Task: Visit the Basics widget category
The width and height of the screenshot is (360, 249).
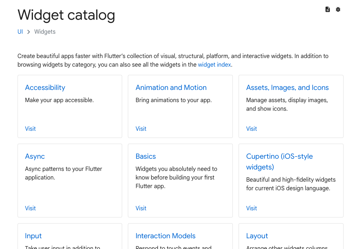Action: click(141, 208)
